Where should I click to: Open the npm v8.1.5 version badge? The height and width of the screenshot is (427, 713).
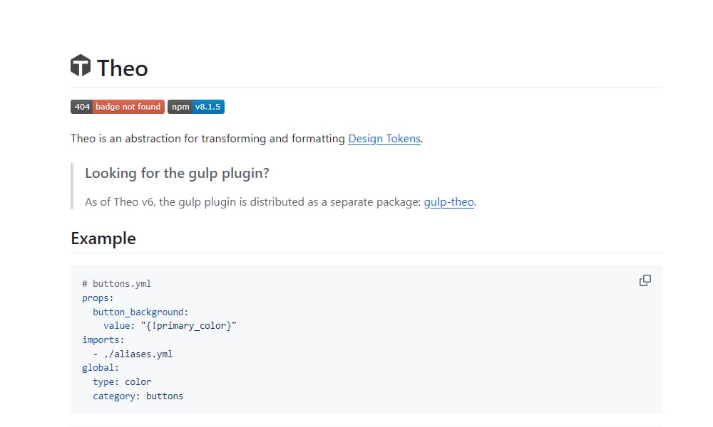197,107
